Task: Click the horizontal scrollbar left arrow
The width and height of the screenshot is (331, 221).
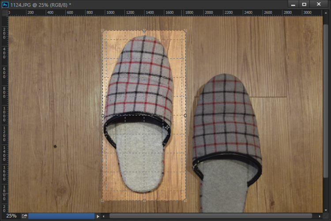Action: (x=104, y=216)
